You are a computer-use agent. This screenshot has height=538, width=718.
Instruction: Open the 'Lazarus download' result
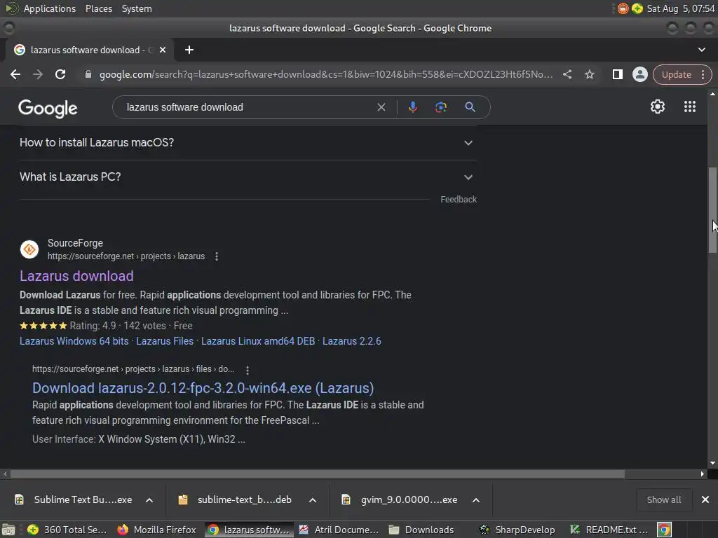(76, 276)
